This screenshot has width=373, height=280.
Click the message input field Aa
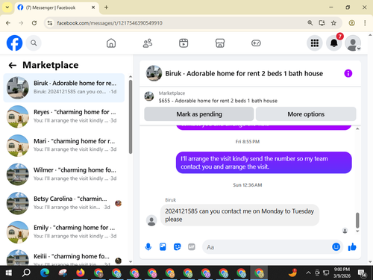(266, 247)
